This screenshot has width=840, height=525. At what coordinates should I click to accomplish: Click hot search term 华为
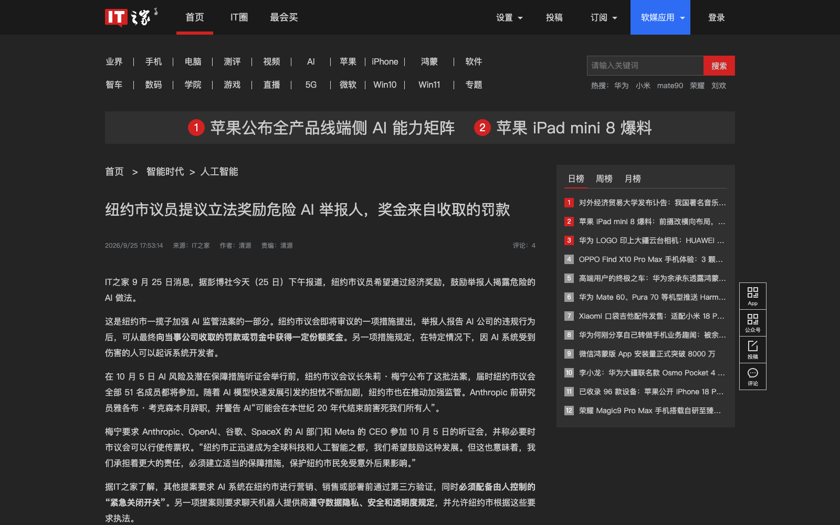pos(621,86)
